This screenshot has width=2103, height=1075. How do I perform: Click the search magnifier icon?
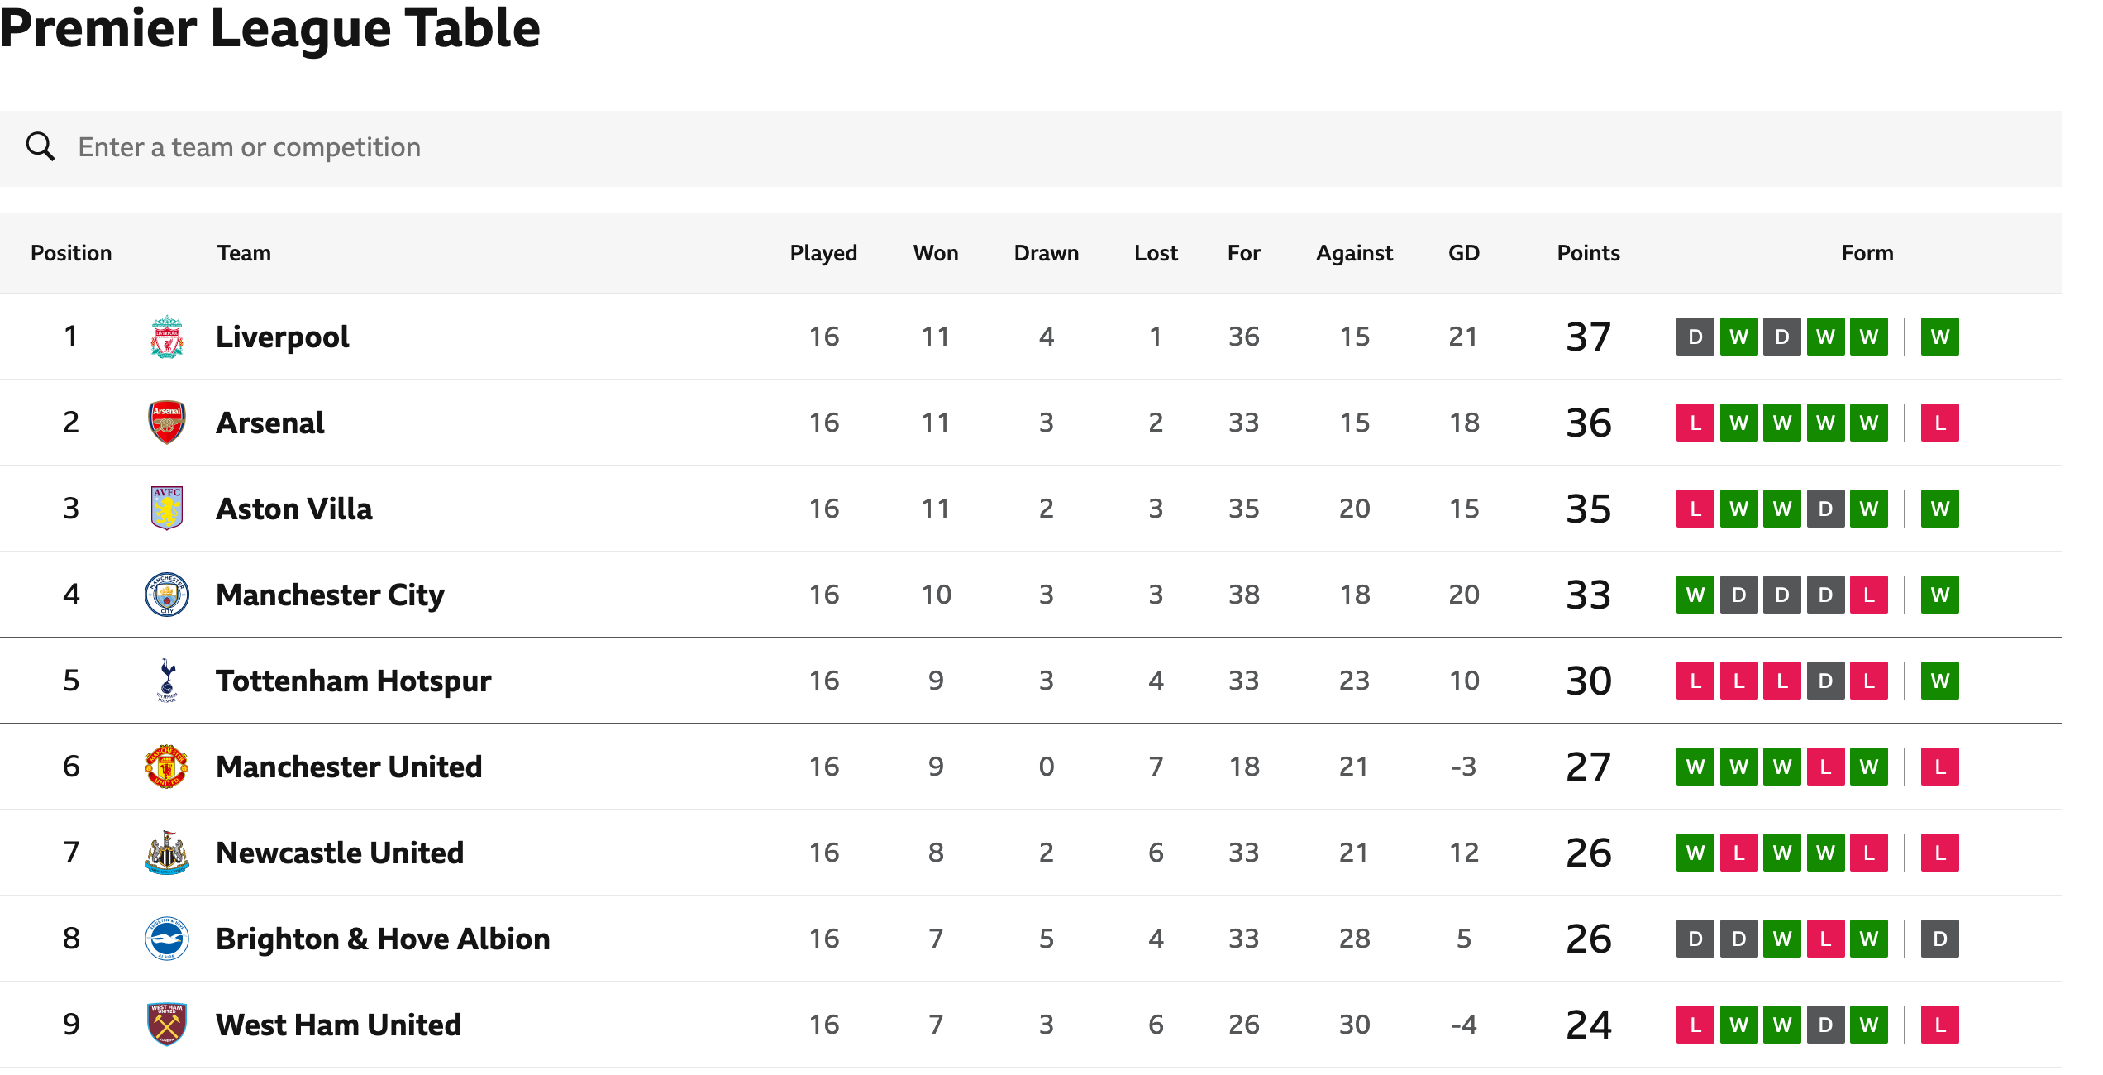[40, 146]
